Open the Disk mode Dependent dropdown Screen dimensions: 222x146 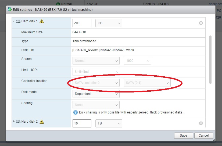coord(96,94)
